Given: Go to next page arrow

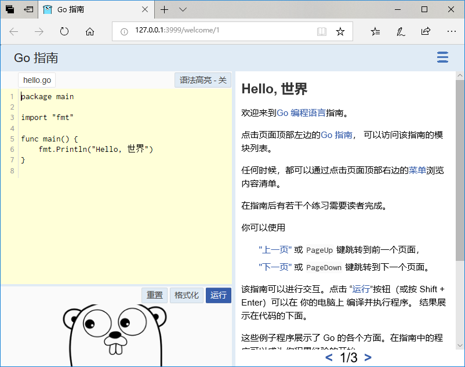Looking at the screenshot, I should pos(368,357).
